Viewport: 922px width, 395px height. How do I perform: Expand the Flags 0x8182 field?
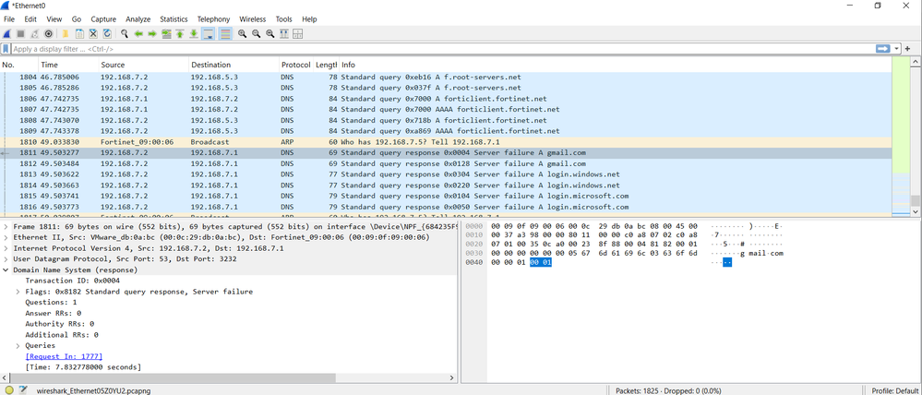[x=18, y=292]
